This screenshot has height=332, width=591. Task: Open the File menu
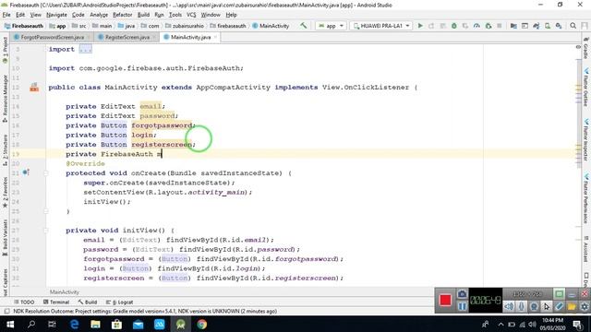6,15
